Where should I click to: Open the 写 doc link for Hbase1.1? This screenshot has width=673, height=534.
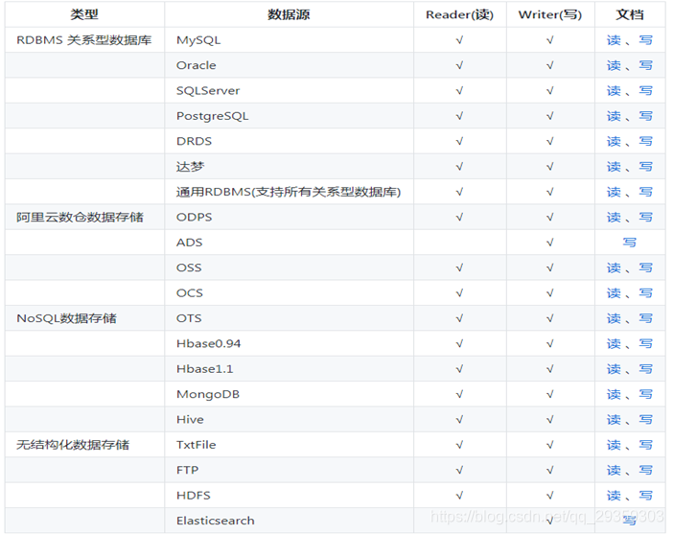pyautogui.click(x=645, y=370)
